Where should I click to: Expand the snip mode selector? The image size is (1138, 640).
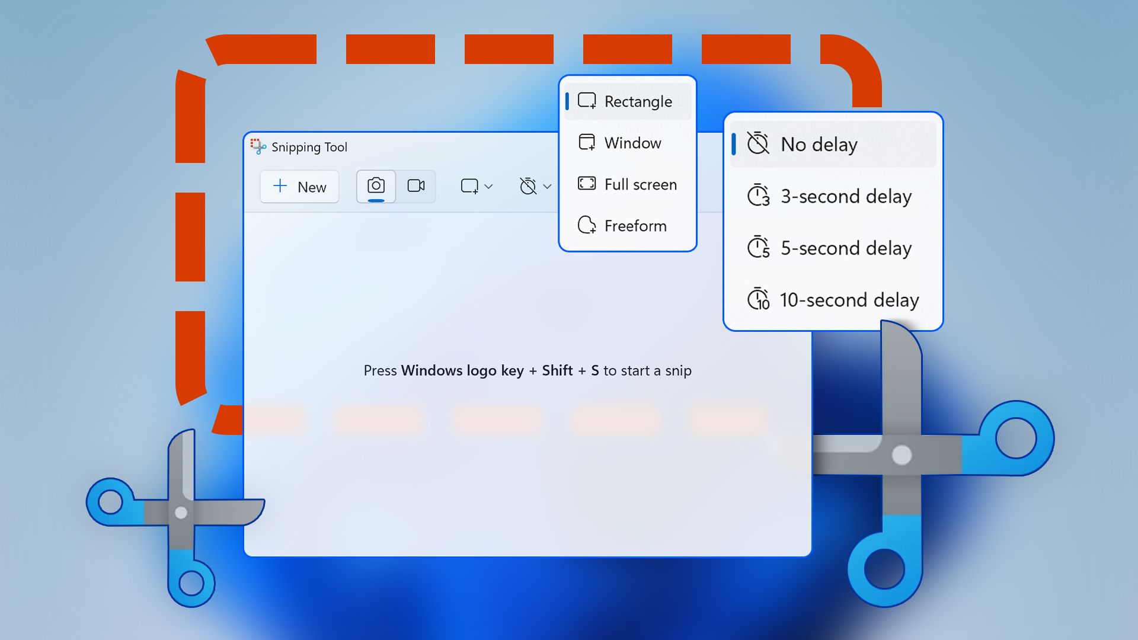point(475,185)
